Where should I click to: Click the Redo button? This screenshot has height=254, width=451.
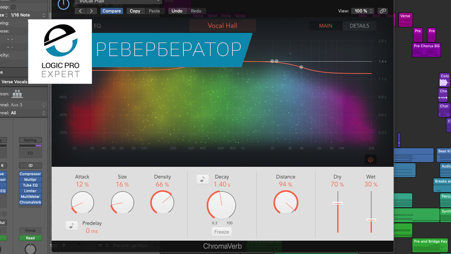click(196, 11)
